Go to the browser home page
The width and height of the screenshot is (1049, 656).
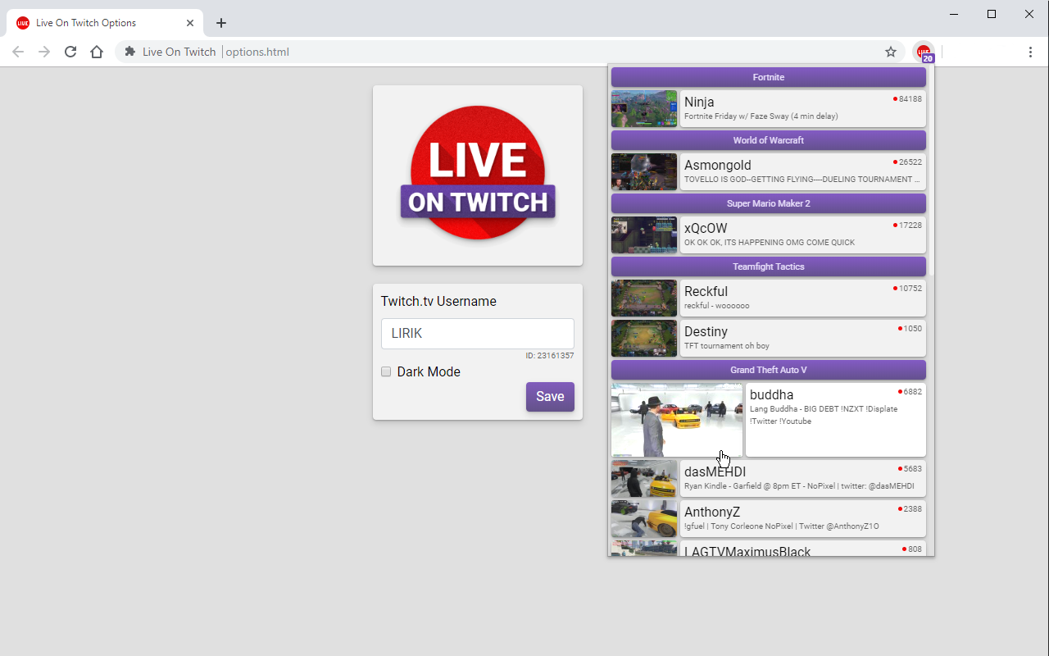tap(97, 52)
